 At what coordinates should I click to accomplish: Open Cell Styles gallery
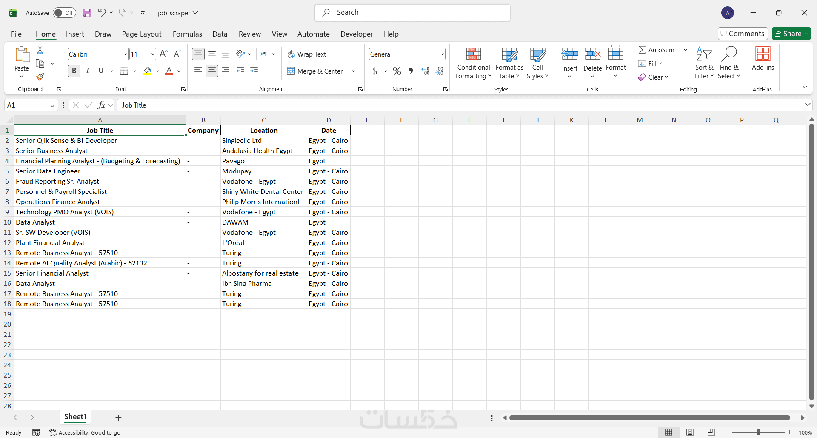coord(537,63)
